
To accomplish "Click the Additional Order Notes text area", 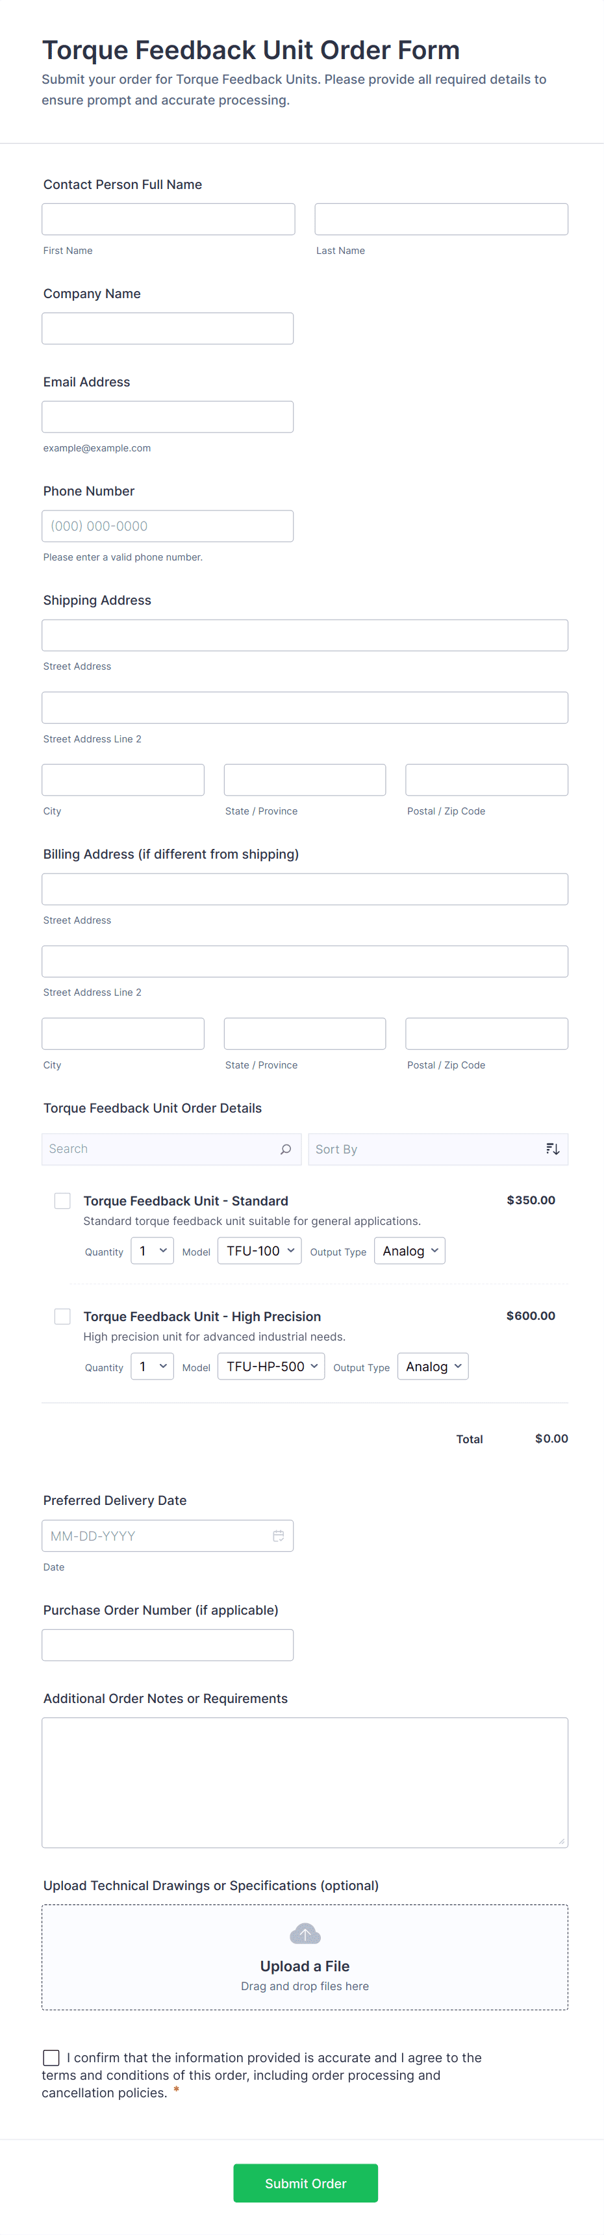I will [305, 1782].
